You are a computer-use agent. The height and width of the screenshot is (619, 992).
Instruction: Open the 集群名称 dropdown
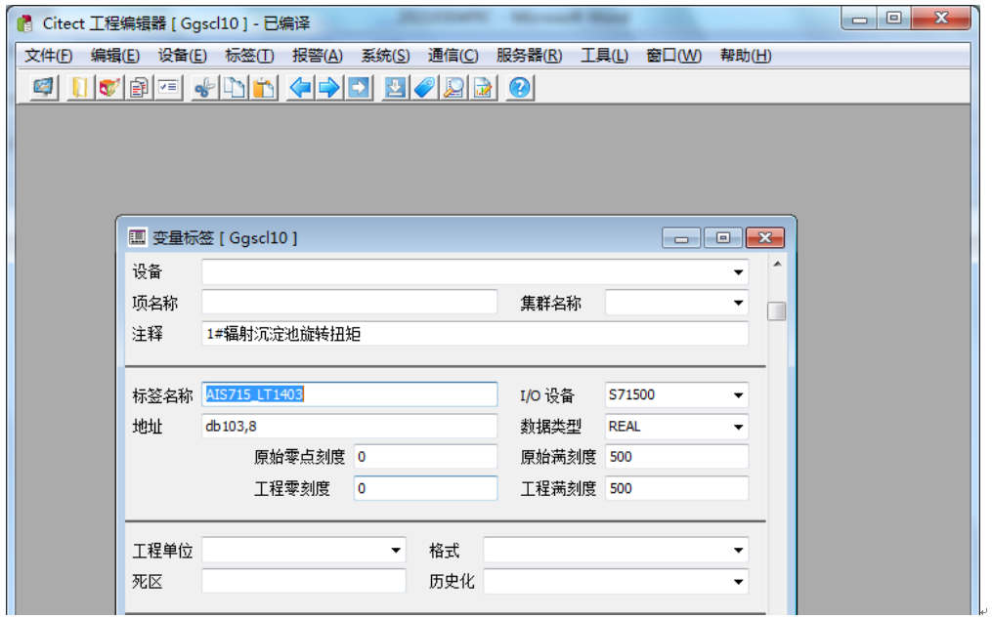tap(738, 302)
